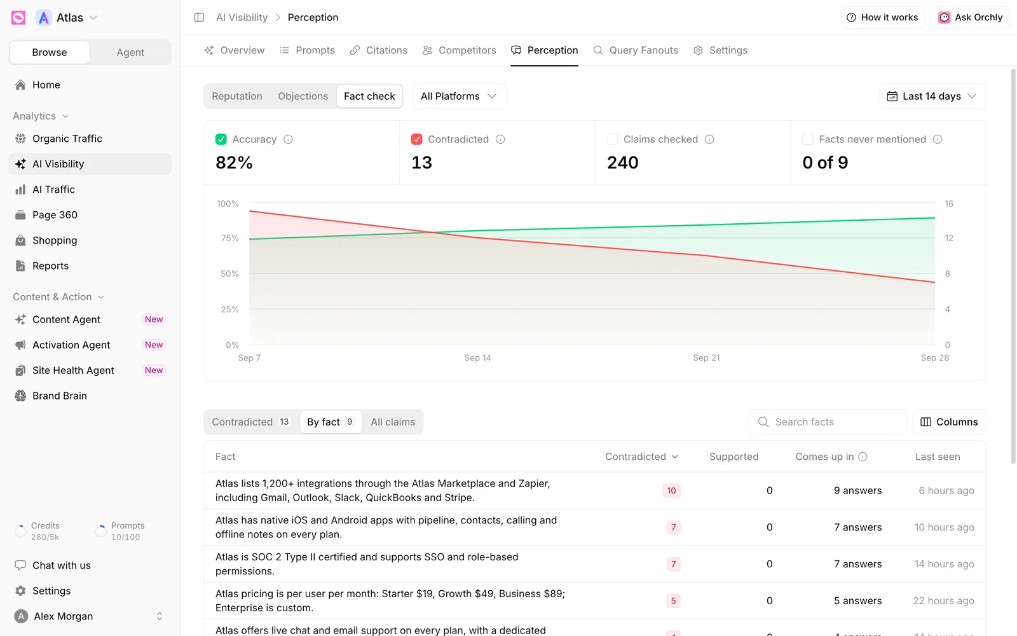Open the Citations tab

point(379,50)
